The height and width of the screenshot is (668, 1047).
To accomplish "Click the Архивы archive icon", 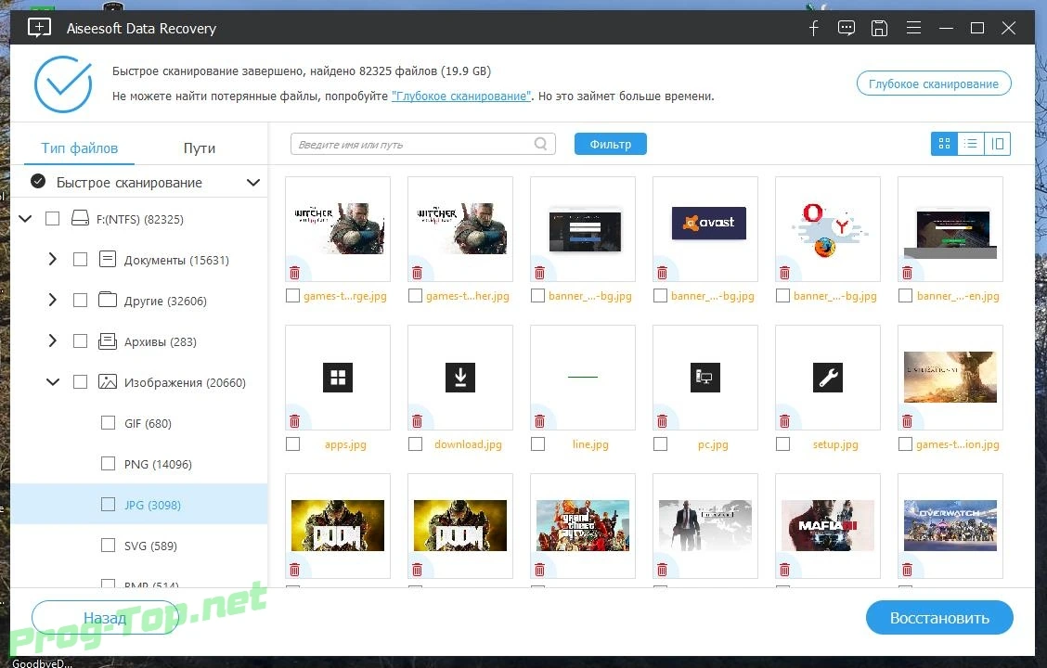I will 108,341.
